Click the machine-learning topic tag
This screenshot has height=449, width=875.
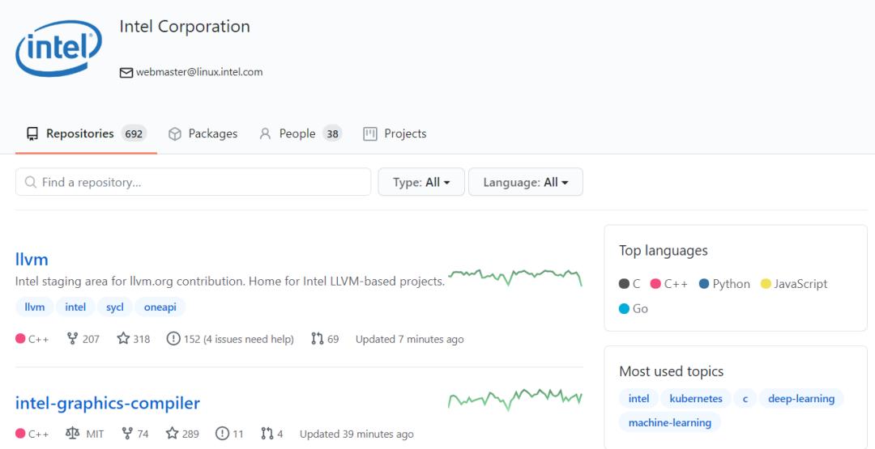coord(670,423)
